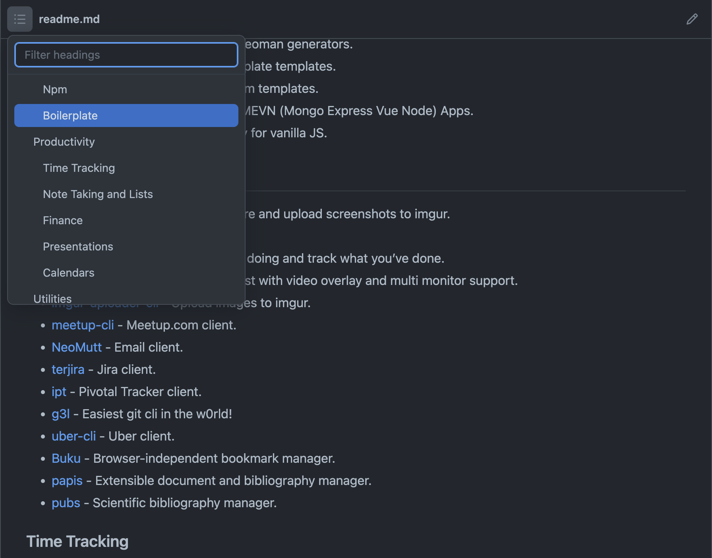The image size is (712, 558).
Task: Click the terjira Jira client link
Action: (x=68, y=369)
